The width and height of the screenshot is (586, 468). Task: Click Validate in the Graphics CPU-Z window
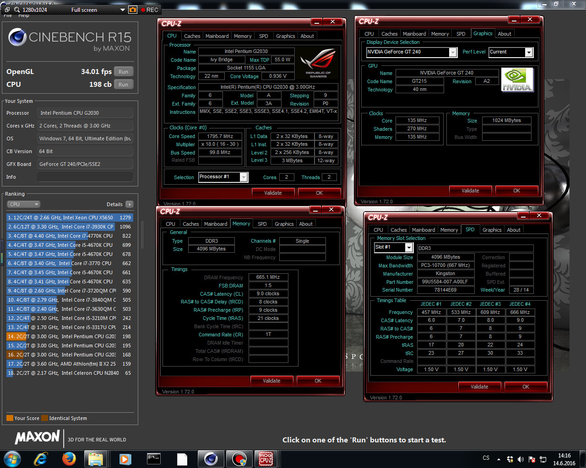point(470,191)
